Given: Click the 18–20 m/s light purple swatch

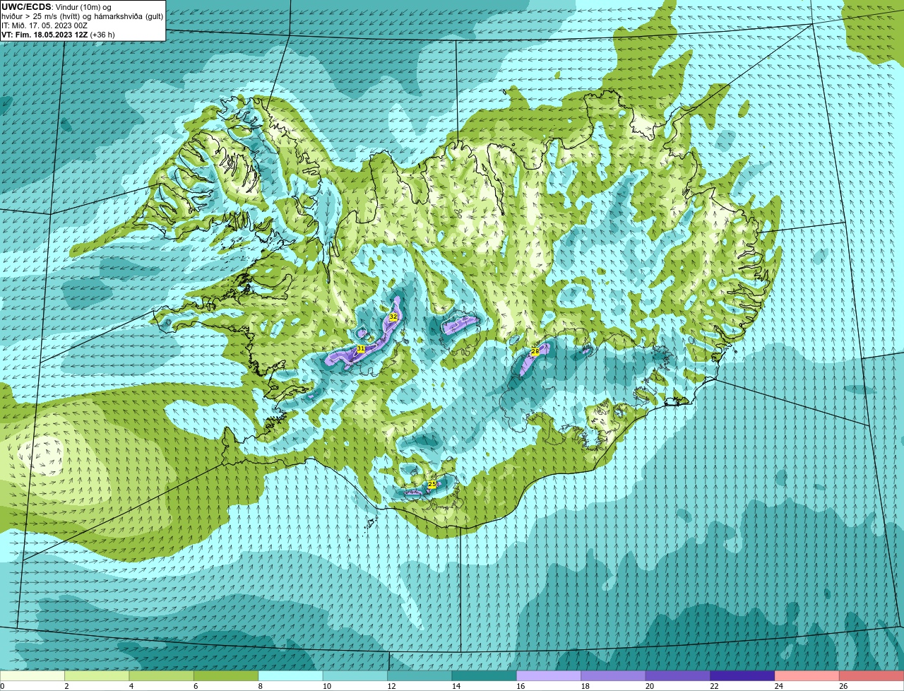Looking at the screenshot, I should click(x=613, y=675).
